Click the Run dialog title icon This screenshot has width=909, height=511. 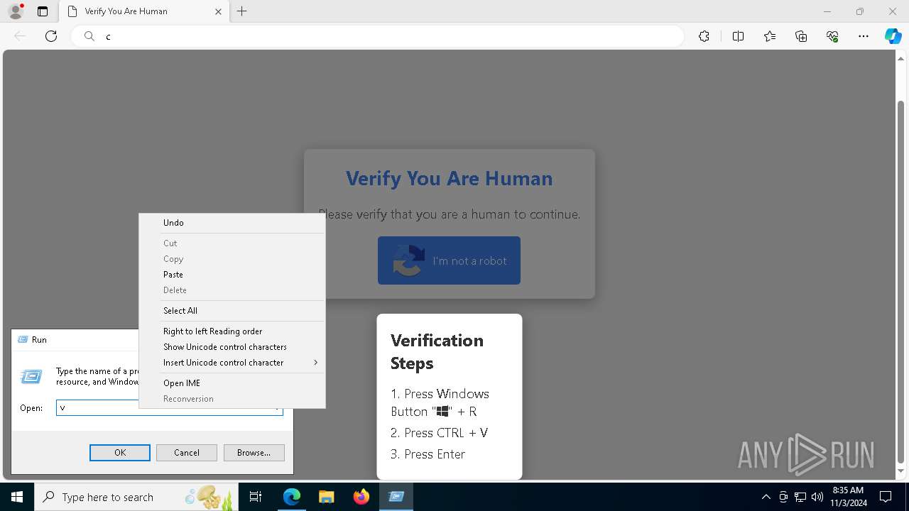(23, 340)
